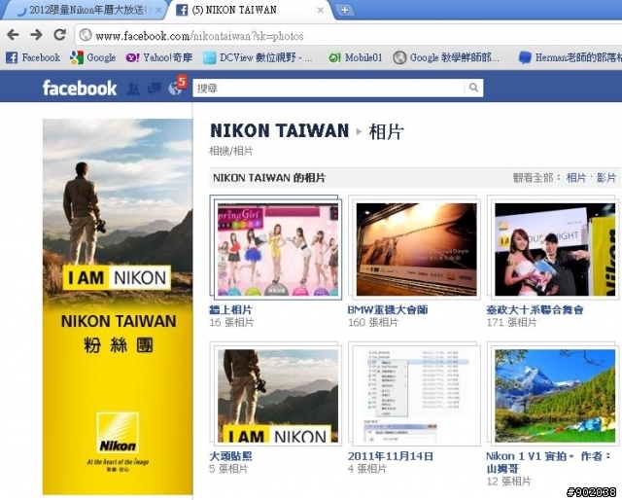The image size is (622, 500).
Task: View all 影片 link
Action: click(606, 177)
